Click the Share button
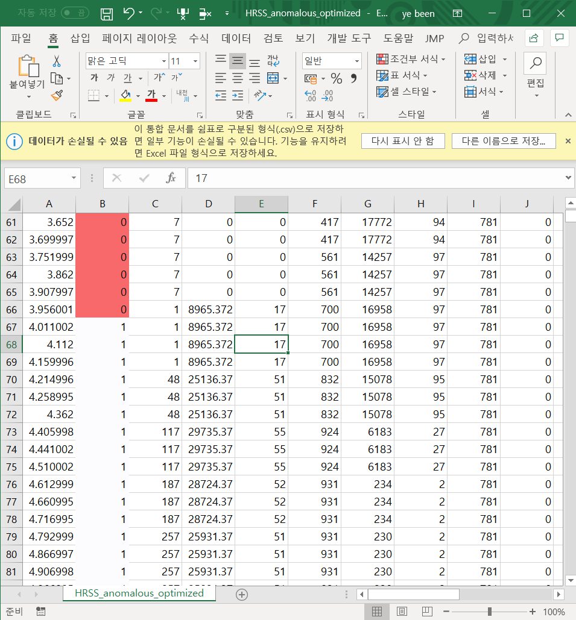The image size is (576, 620). 534,39
